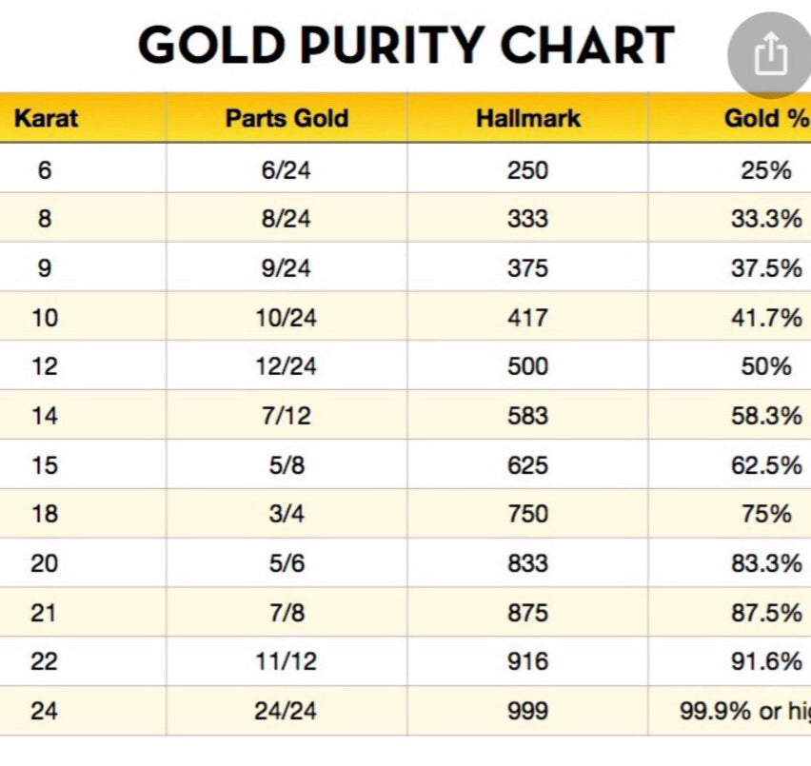Click the Parts Gold column header
The height and width of the screenshot is (766, 811).
[287, 118]
